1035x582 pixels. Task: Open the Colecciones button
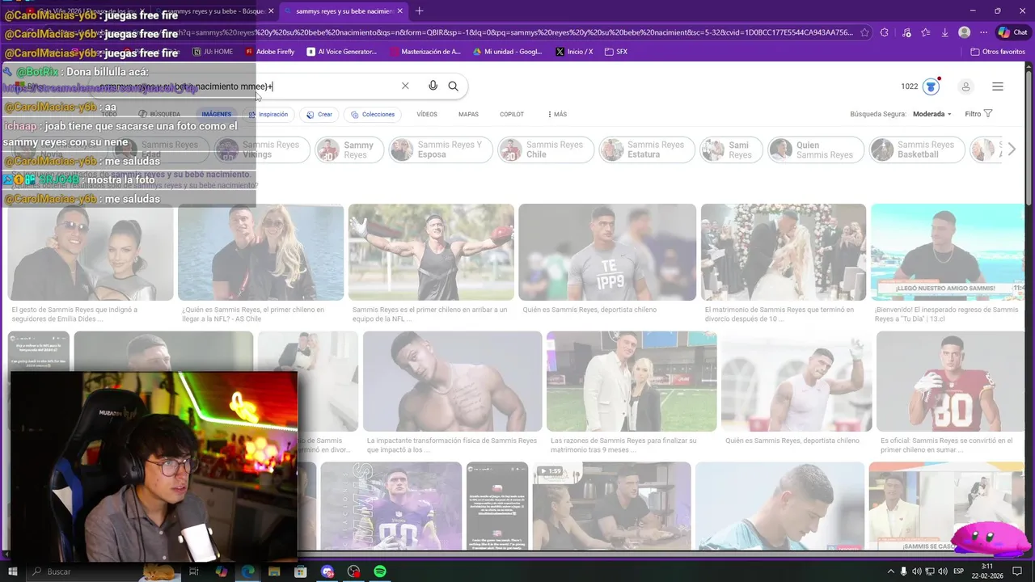click(373, 114)
